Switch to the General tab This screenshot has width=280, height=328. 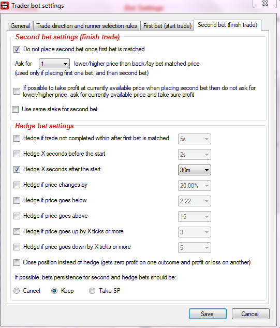(x=20, y=26)
